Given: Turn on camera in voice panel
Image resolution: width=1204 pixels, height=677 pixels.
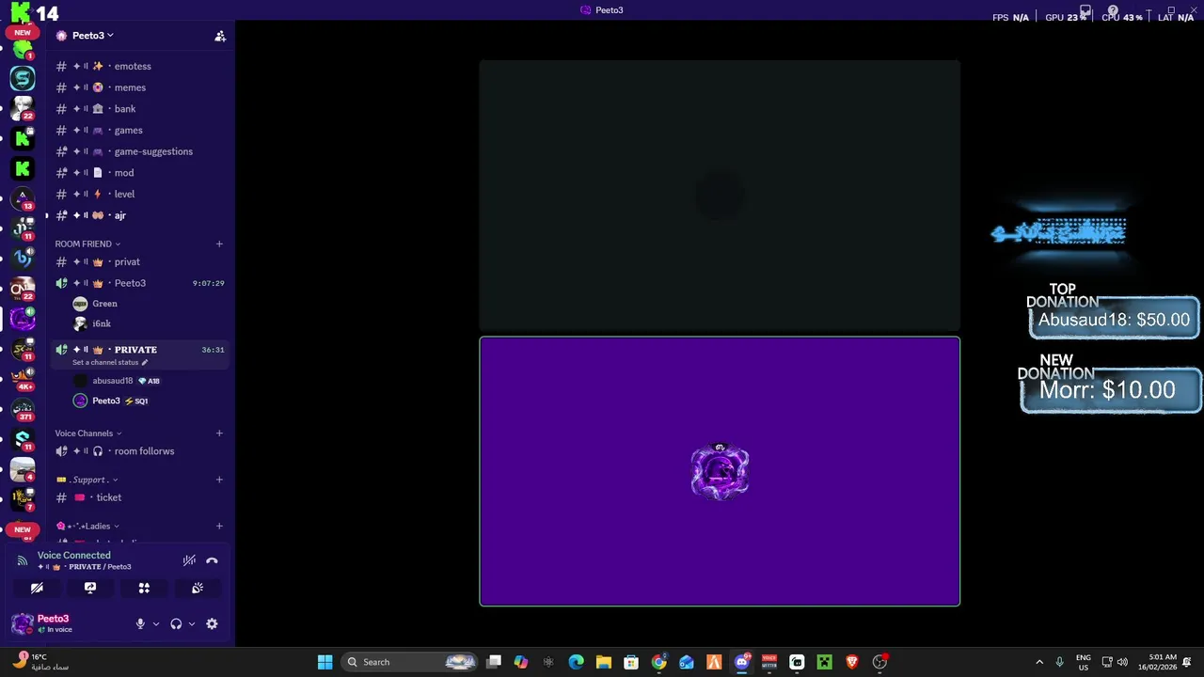Looking at the screenshot, I should [x=37, y=588].
